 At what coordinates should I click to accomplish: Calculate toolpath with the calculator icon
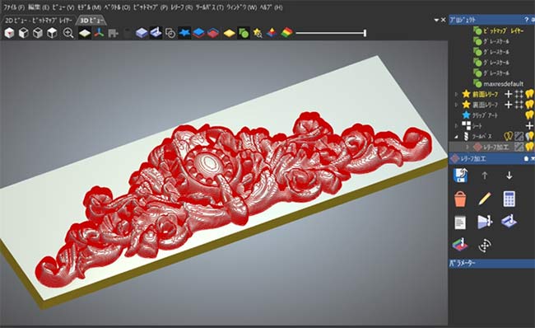(509, 199)
